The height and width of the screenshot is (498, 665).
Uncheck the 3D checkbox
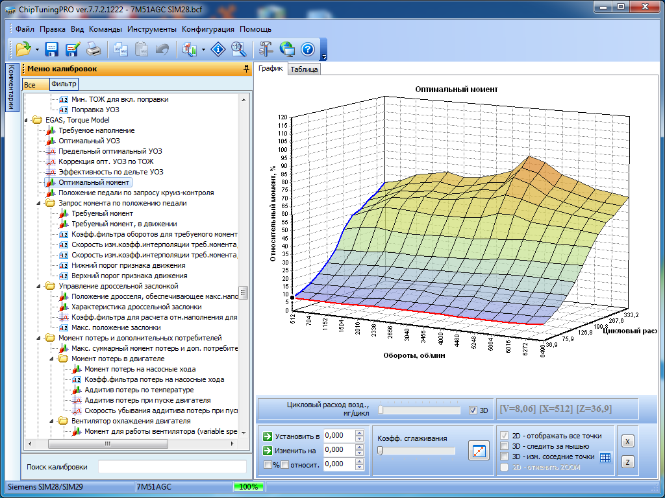[x=473, y=410]
